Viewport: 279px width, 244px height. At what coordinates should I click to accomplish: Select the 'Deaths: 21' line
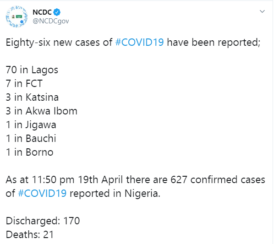point(30,234)
